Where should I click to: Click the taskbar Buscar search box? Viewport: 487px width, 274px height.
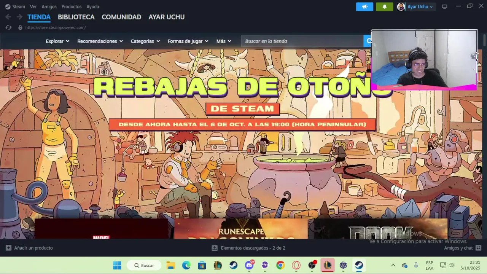(144, 265)
